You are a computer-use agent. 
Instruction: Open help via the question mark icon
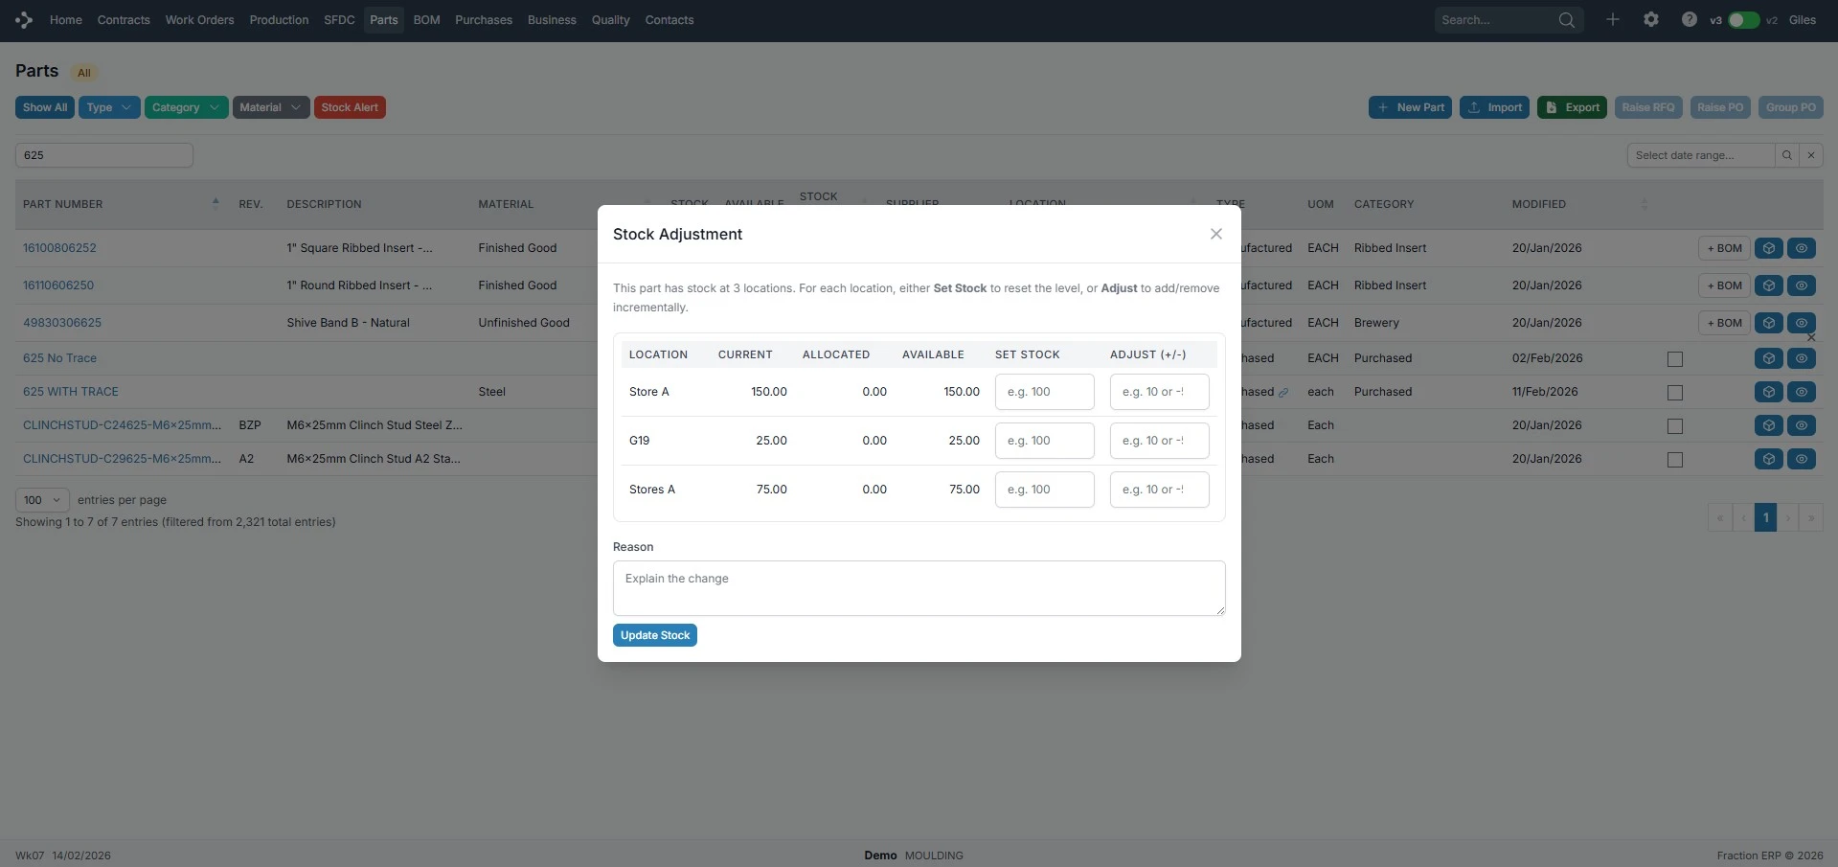click(x=1690, y=19)
